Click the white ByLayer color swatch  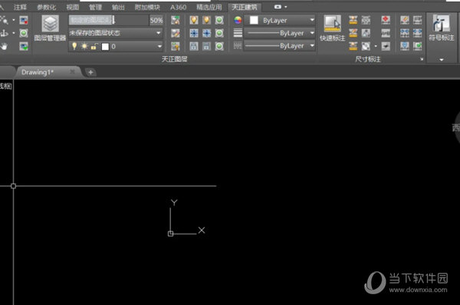[254, 20]
